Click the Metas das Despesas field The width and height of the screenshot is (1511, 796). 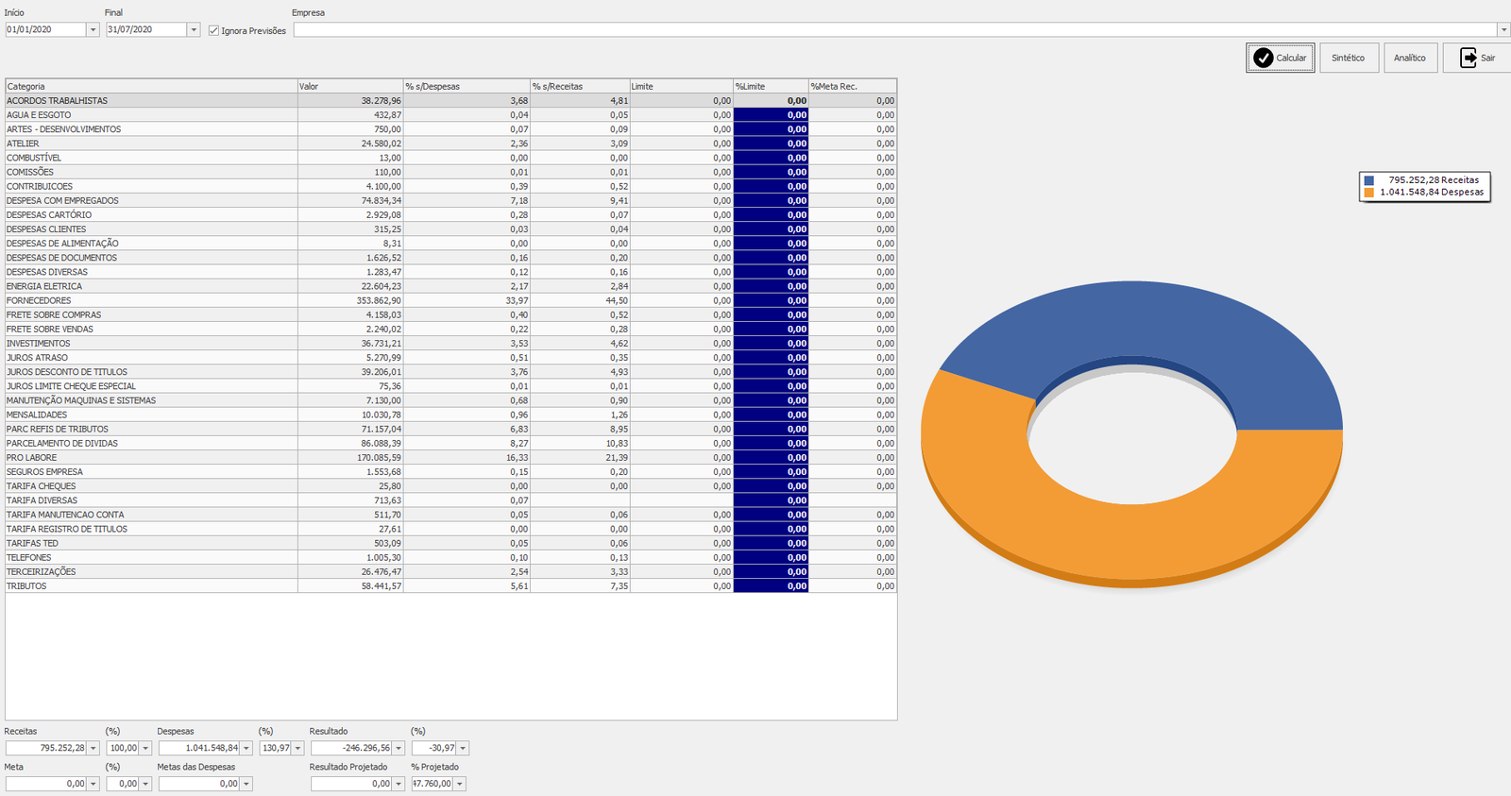point(198,784)
